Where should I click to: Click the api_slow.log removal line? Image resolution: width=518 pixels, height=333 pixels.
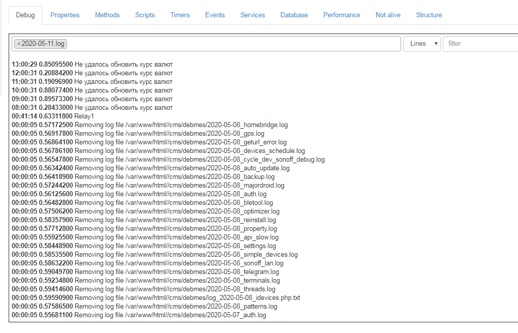pos(145,237)
